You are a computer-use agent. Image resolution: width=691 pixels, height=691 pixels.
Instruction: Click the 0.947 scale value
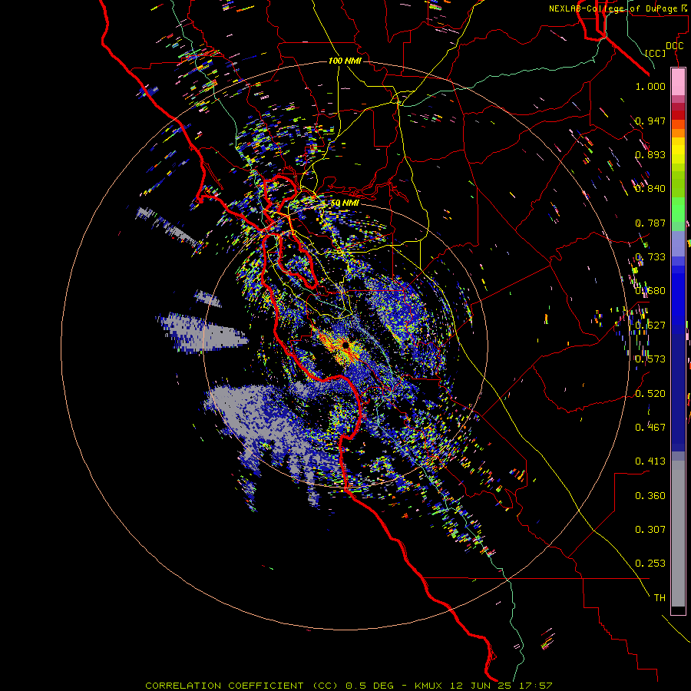pyautogui.click(x=650, y=121)
